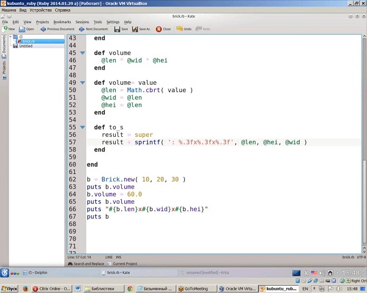Fold the to_s method code block
Screen dimensions: 367x293
82,128
